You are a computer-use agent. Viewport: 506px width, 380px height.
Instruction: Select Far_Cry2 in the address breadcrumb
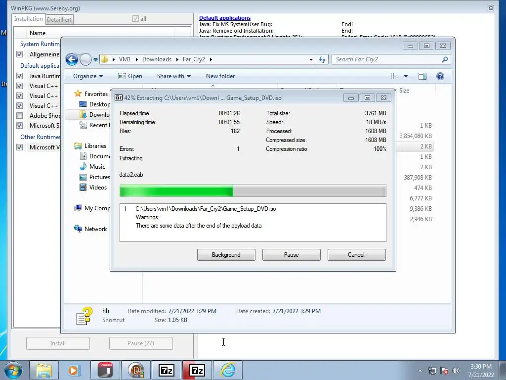(x=194, y=59)
